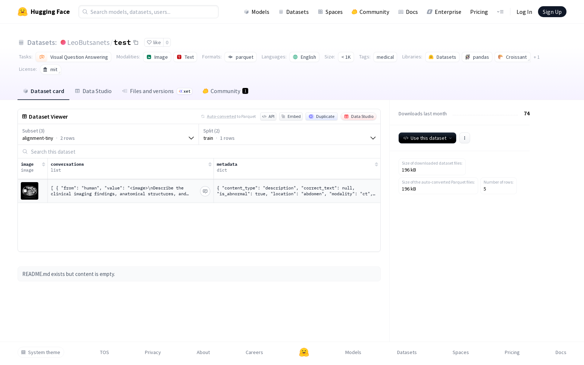Open Pricing in the top navigation

point(479,12)
